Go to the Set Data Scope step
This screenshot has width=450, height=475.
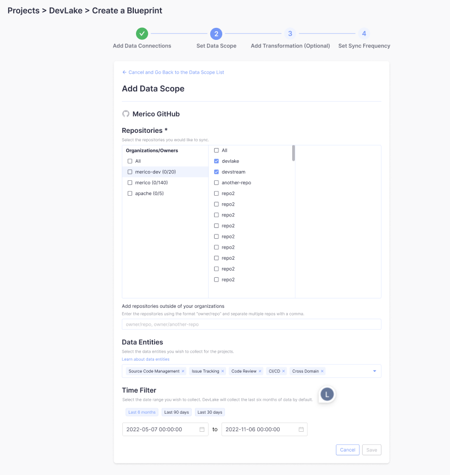pos(216,46)
